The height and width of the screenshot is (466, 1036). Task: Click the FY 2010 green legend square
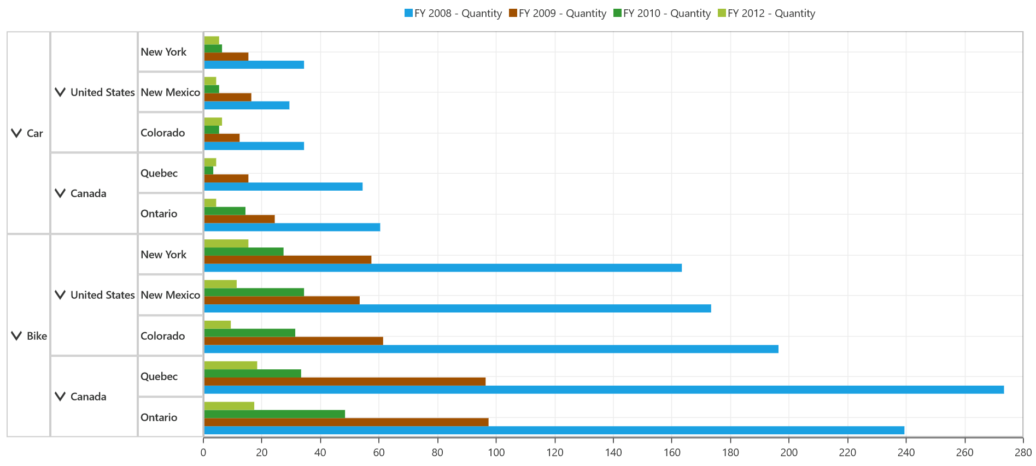pos(617,13)
